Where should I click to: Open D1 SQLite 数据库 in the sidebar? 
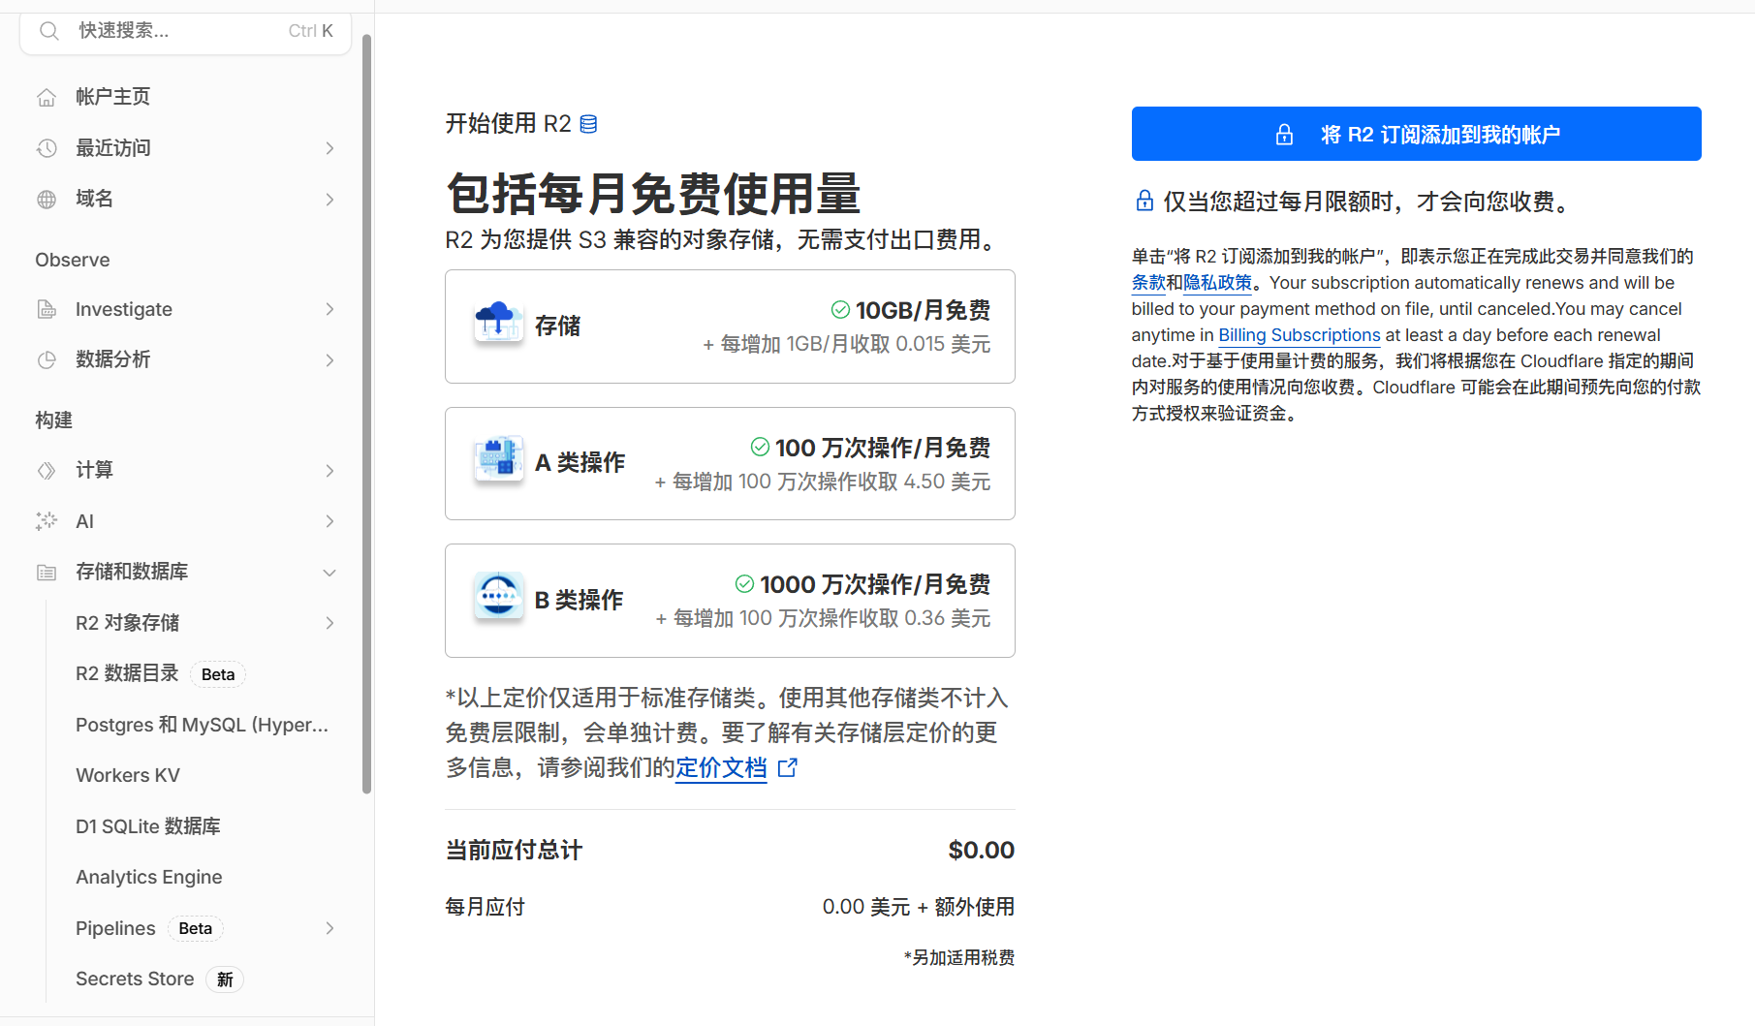(148, 826)
